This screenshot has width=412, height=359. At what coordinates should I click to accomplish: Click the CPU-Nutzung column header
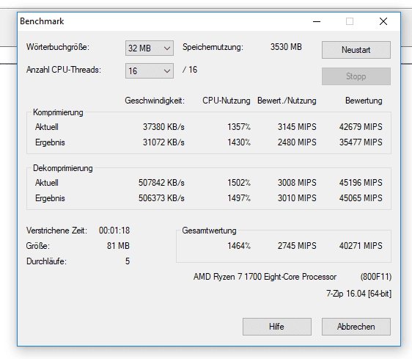[x=227, y=101]
